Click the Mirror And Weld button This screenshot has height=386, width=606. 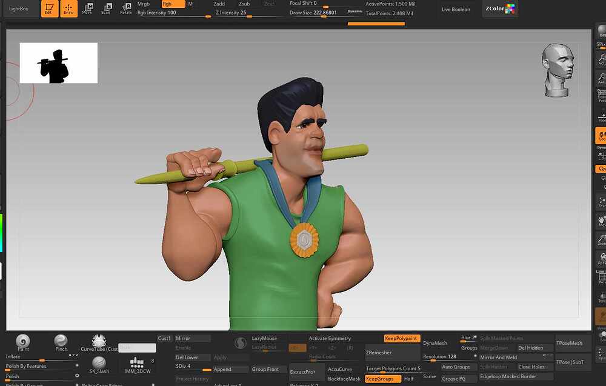[516, 358]
